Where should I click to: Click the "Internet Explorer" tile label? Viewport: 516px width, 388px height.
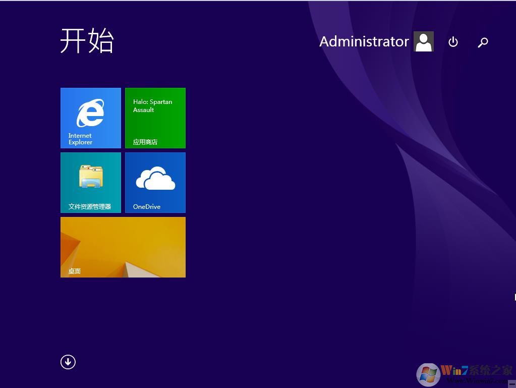tap(80, 139)
